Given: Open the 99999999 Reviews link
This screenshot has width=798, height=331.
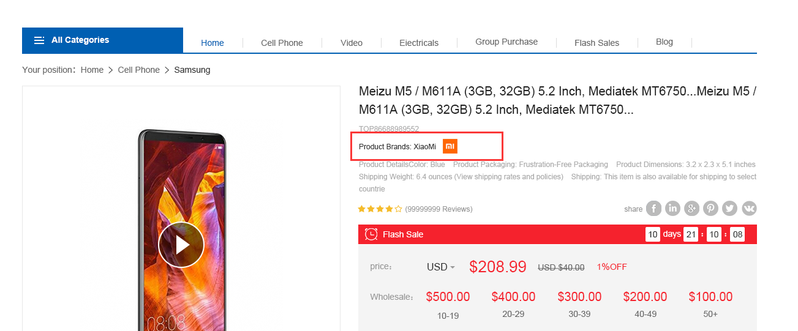Looking at the screenshot, I should [439, 209].
